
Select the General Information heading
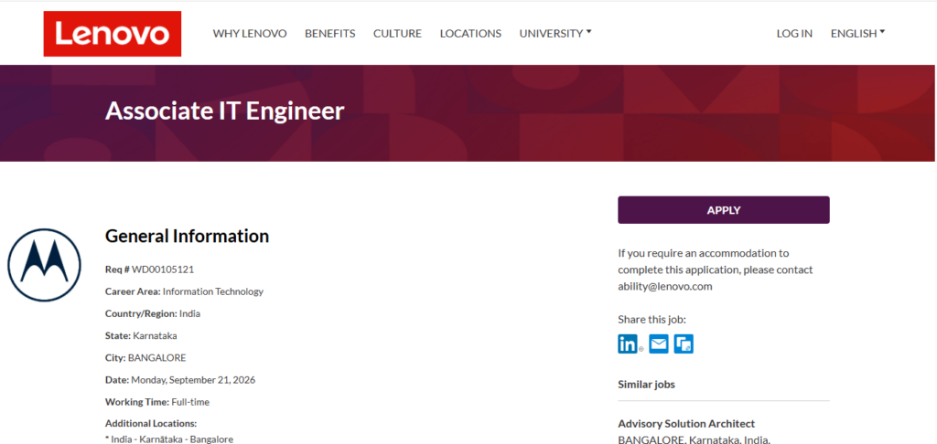(187, 236)
